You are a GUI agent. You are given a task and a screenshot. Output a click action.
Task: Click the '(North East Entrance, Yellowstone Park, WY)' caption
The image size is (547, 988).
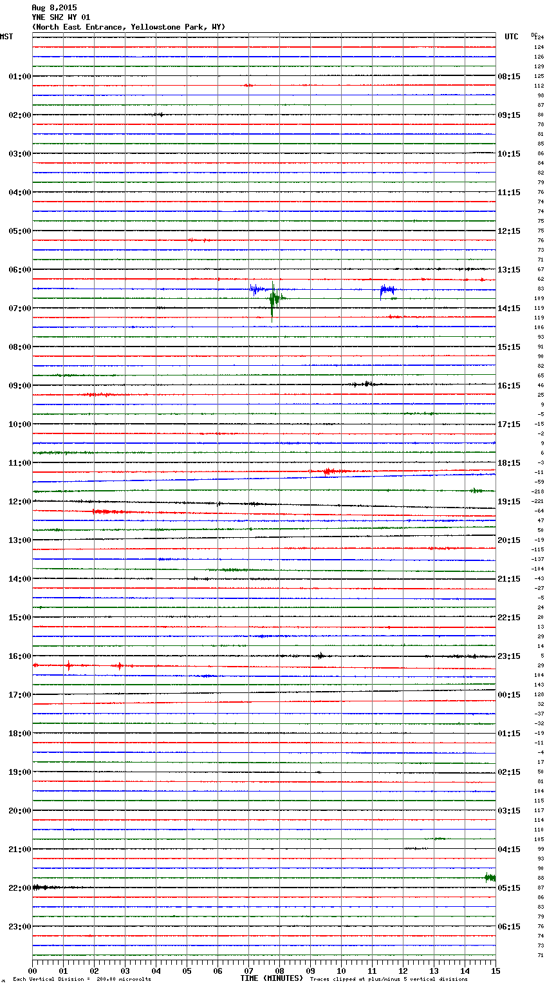[x=129, y=27]
